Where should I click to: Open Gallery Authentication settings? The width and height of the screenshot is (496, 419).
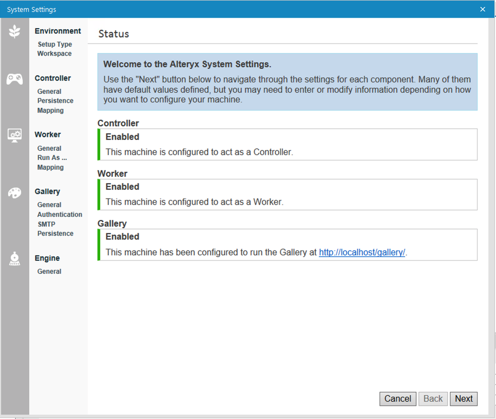60,214
